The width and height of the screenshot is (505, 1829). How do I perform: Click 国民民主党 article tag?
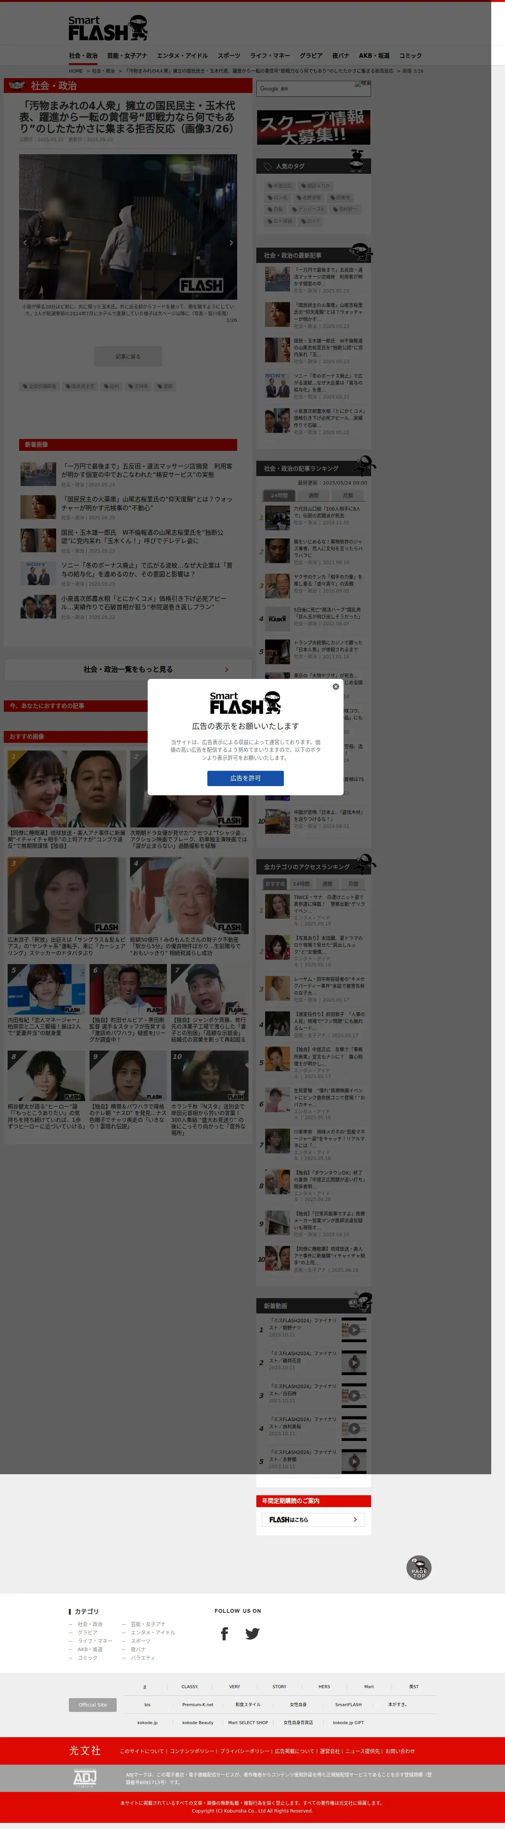[80, 386]
